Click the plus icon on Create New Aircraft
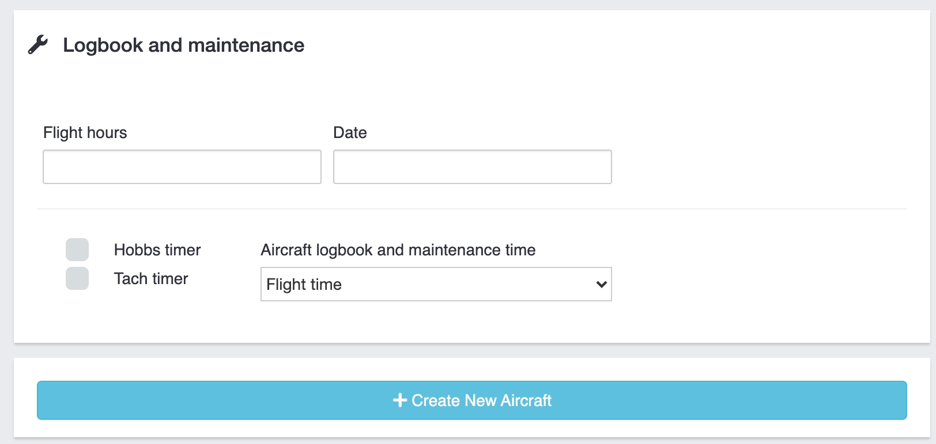936x444 pixels. pyautogui.click(x=399, y=400)
